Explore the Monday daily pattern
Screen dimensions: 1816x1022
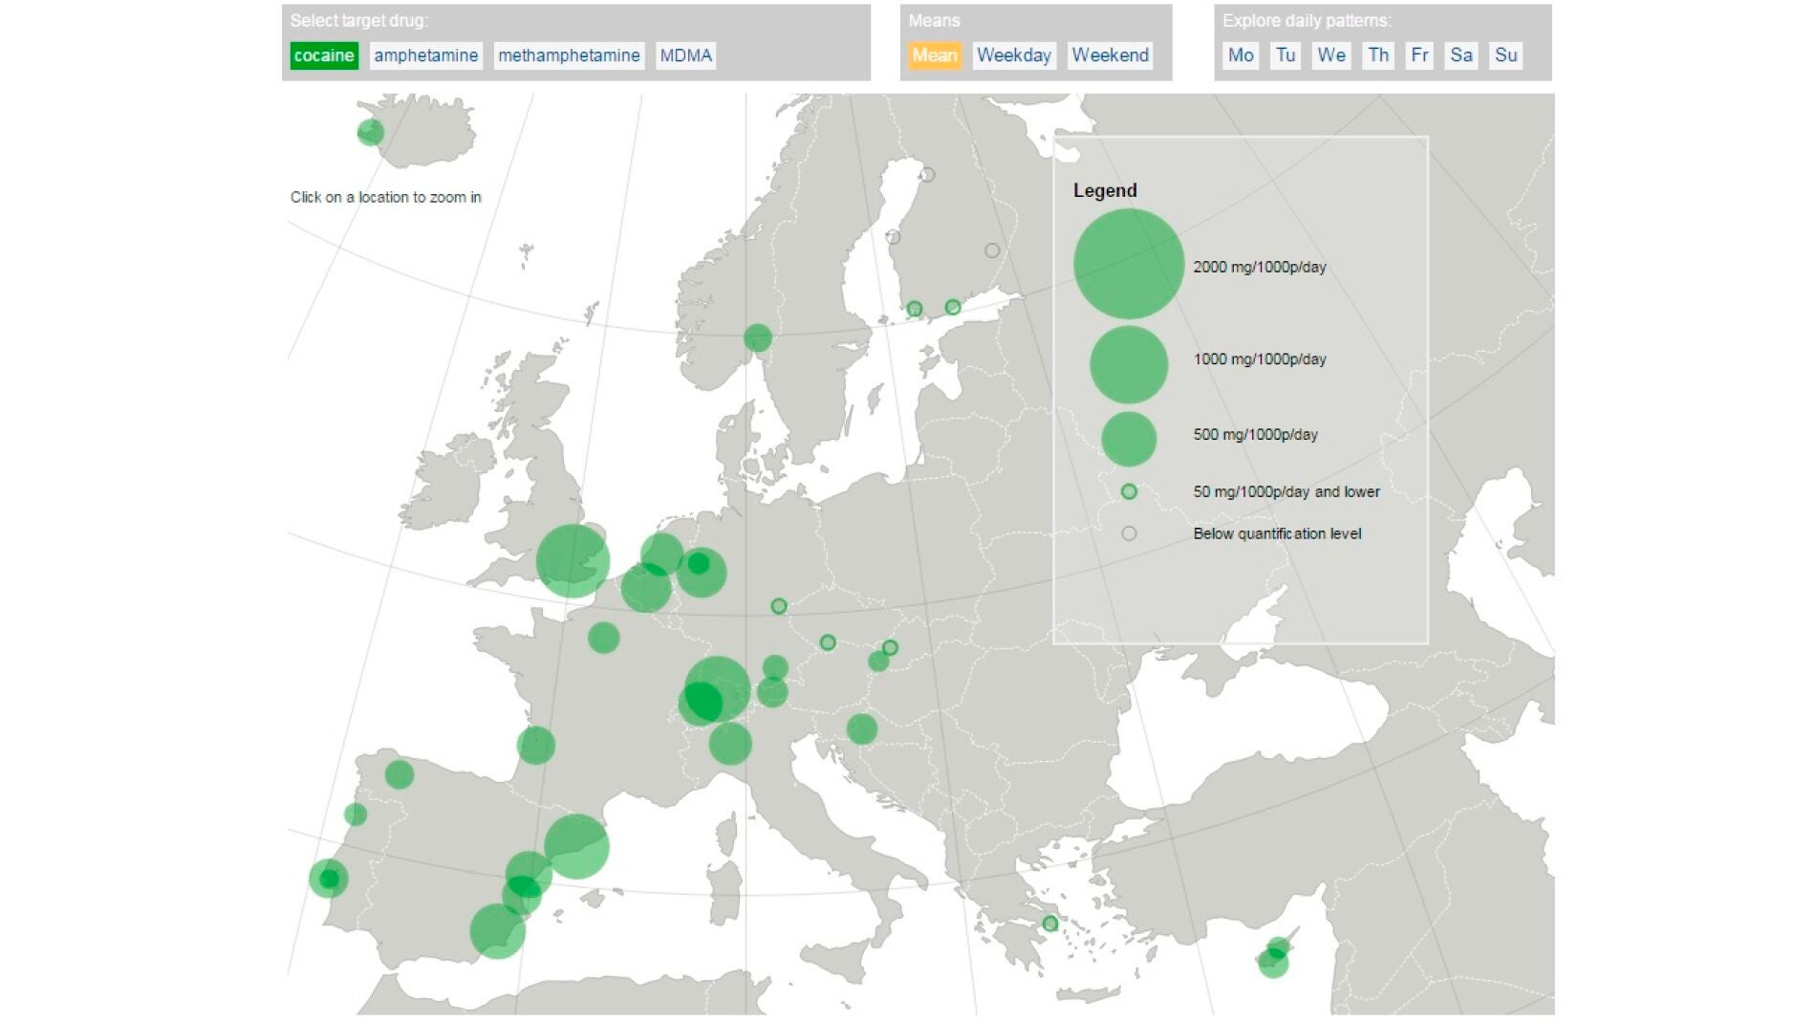click(x=1241, y=55)
